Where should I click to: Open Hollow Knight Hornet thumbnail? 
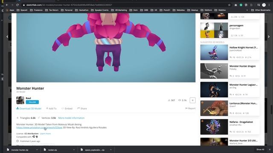214,52
